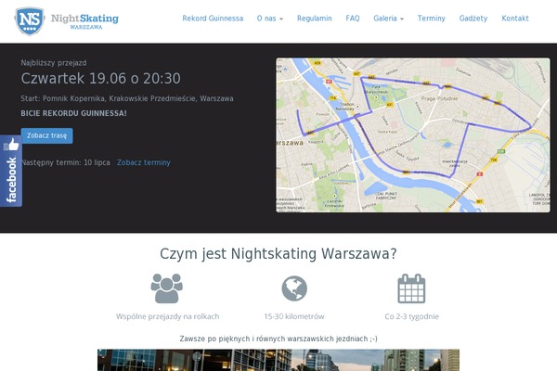Click the text Następny termin: 10 lipca

pyautogui.click(x=66, y=162)
